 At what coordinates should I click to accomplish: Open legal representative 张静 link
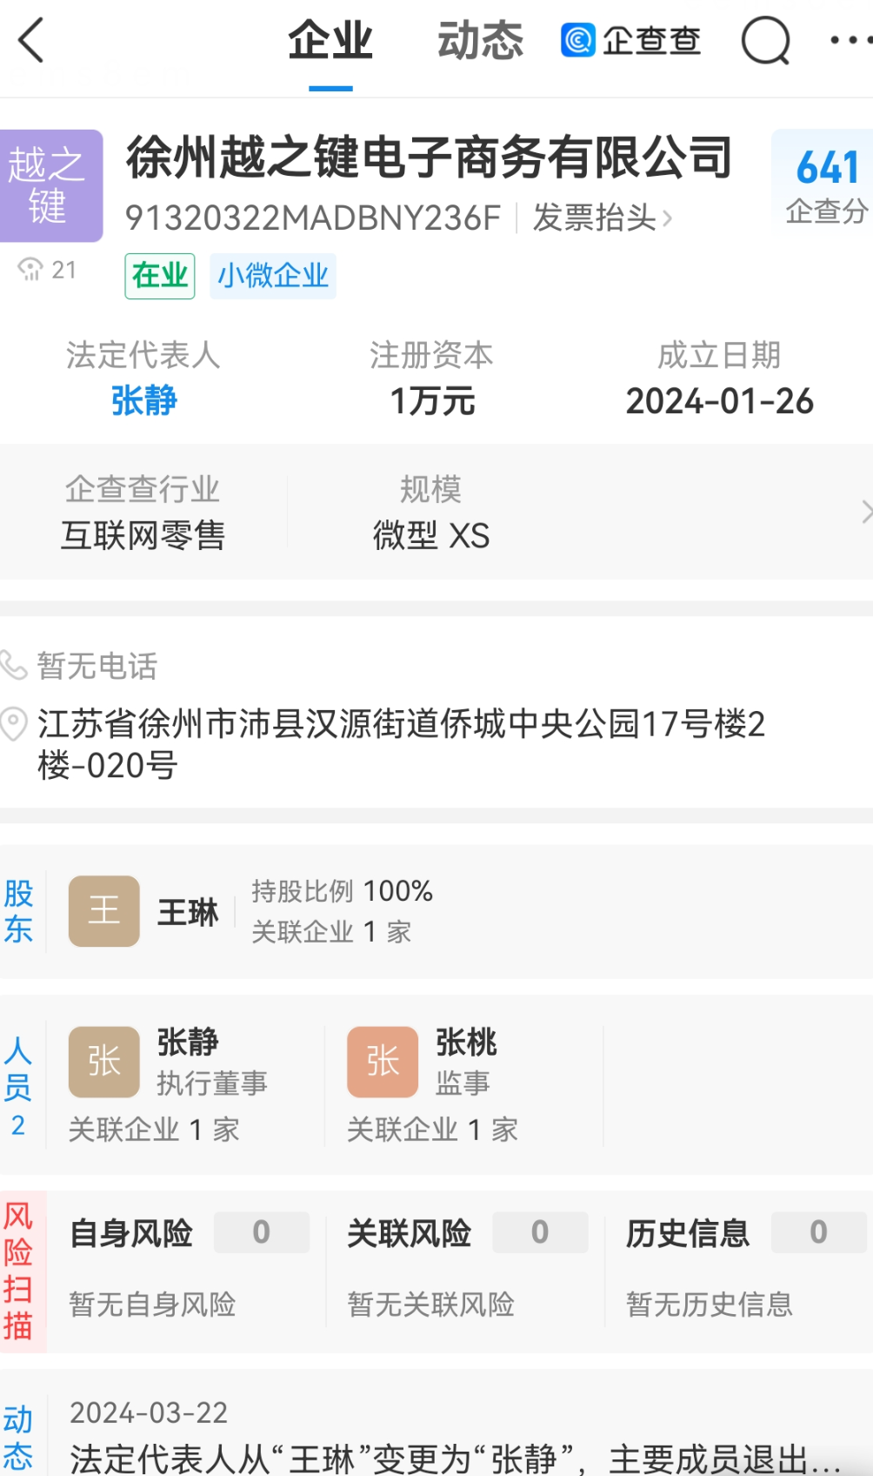144,401
